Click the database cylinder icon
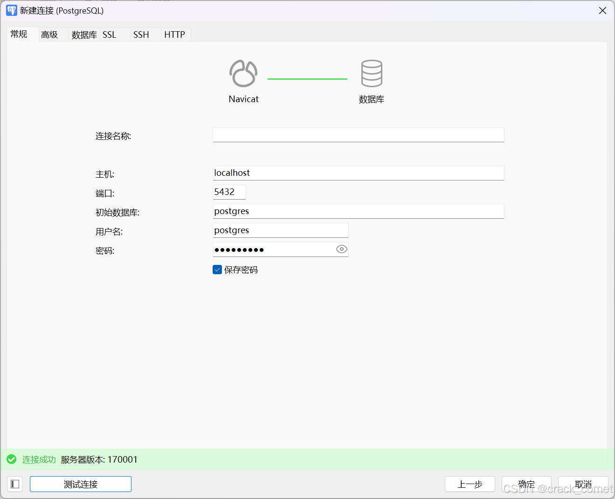Image resolution: width=615 pixels, height=499 pixels. click(372, 73)
